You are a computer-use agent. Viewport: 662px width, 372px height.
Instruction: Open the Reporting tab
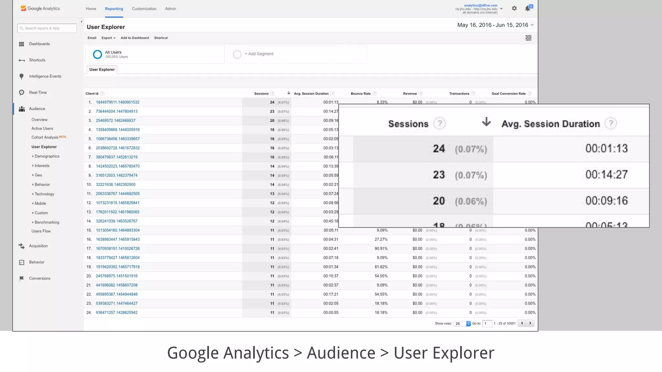pyautogui.click(x=114, y=9)
